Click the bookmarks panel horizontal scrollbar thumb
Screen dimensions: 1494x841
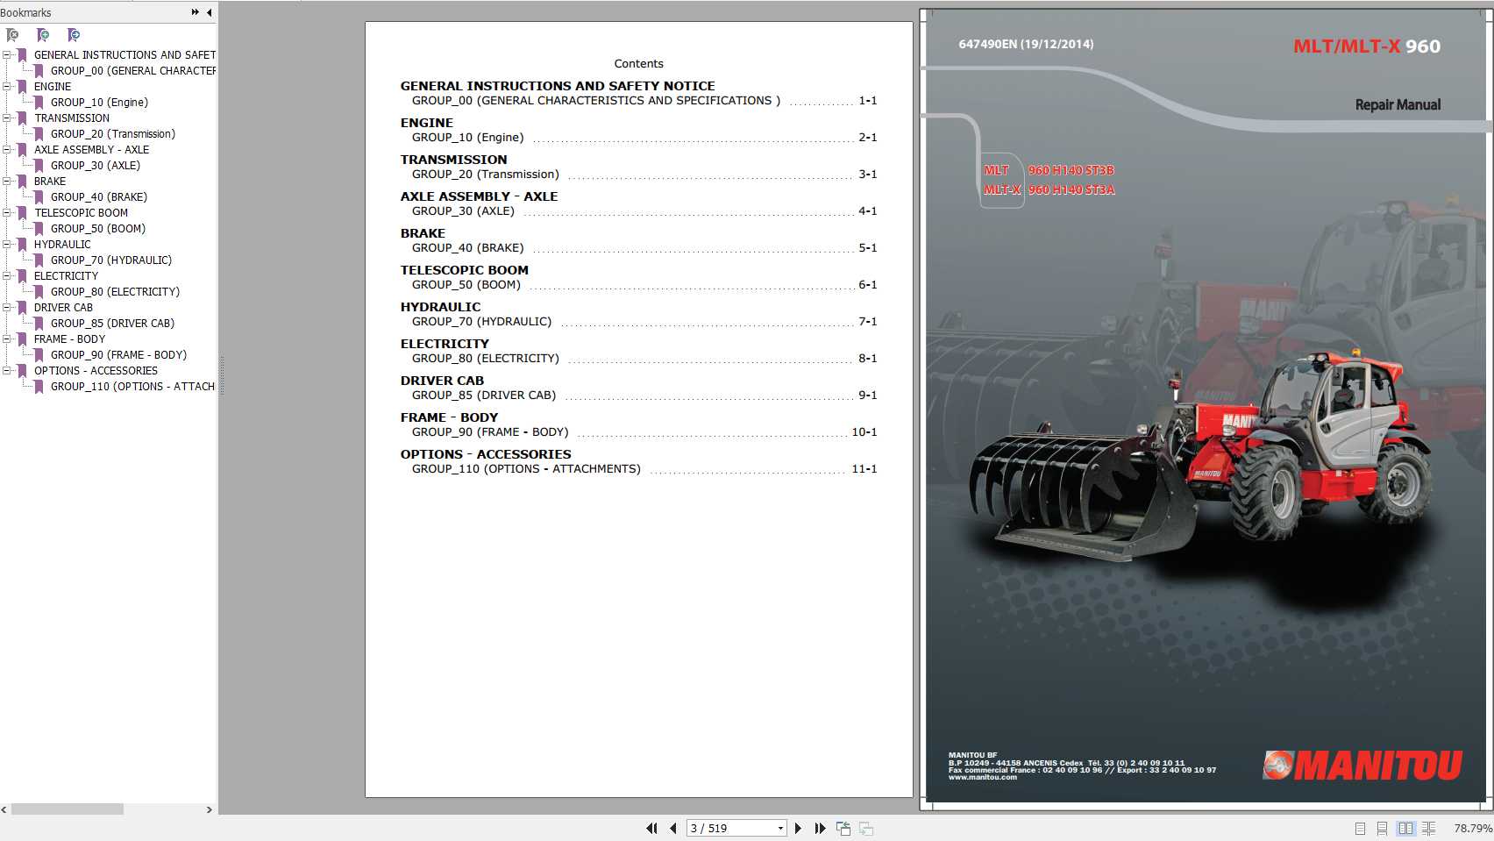[x=67, y=809]
